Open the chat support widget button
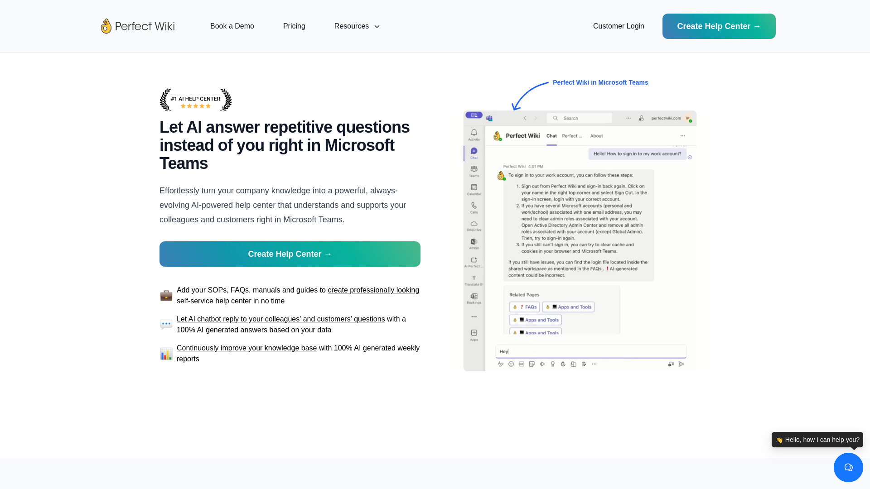Viewport: 870px width, 489px height. 849,468
